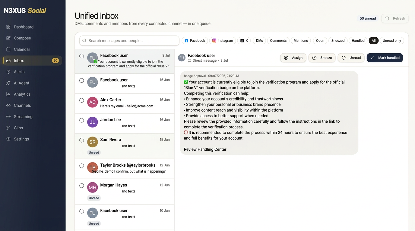This screenshot has width=415, height=231.
Task: Click the Settings gear icon
Action: (8, 139)
